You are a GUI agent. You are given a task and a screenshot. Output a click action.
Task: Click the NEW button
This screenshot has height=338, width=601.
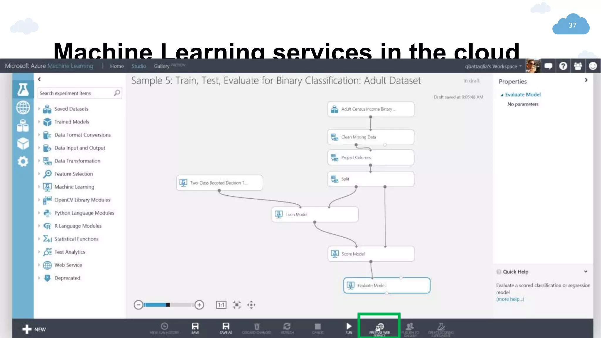pos(34,329)
